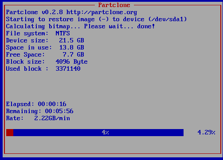Click the Device size 21.5 GB value
Viewport: 223px width, 160px height.
pyautogui.click(x=71, y=41)
